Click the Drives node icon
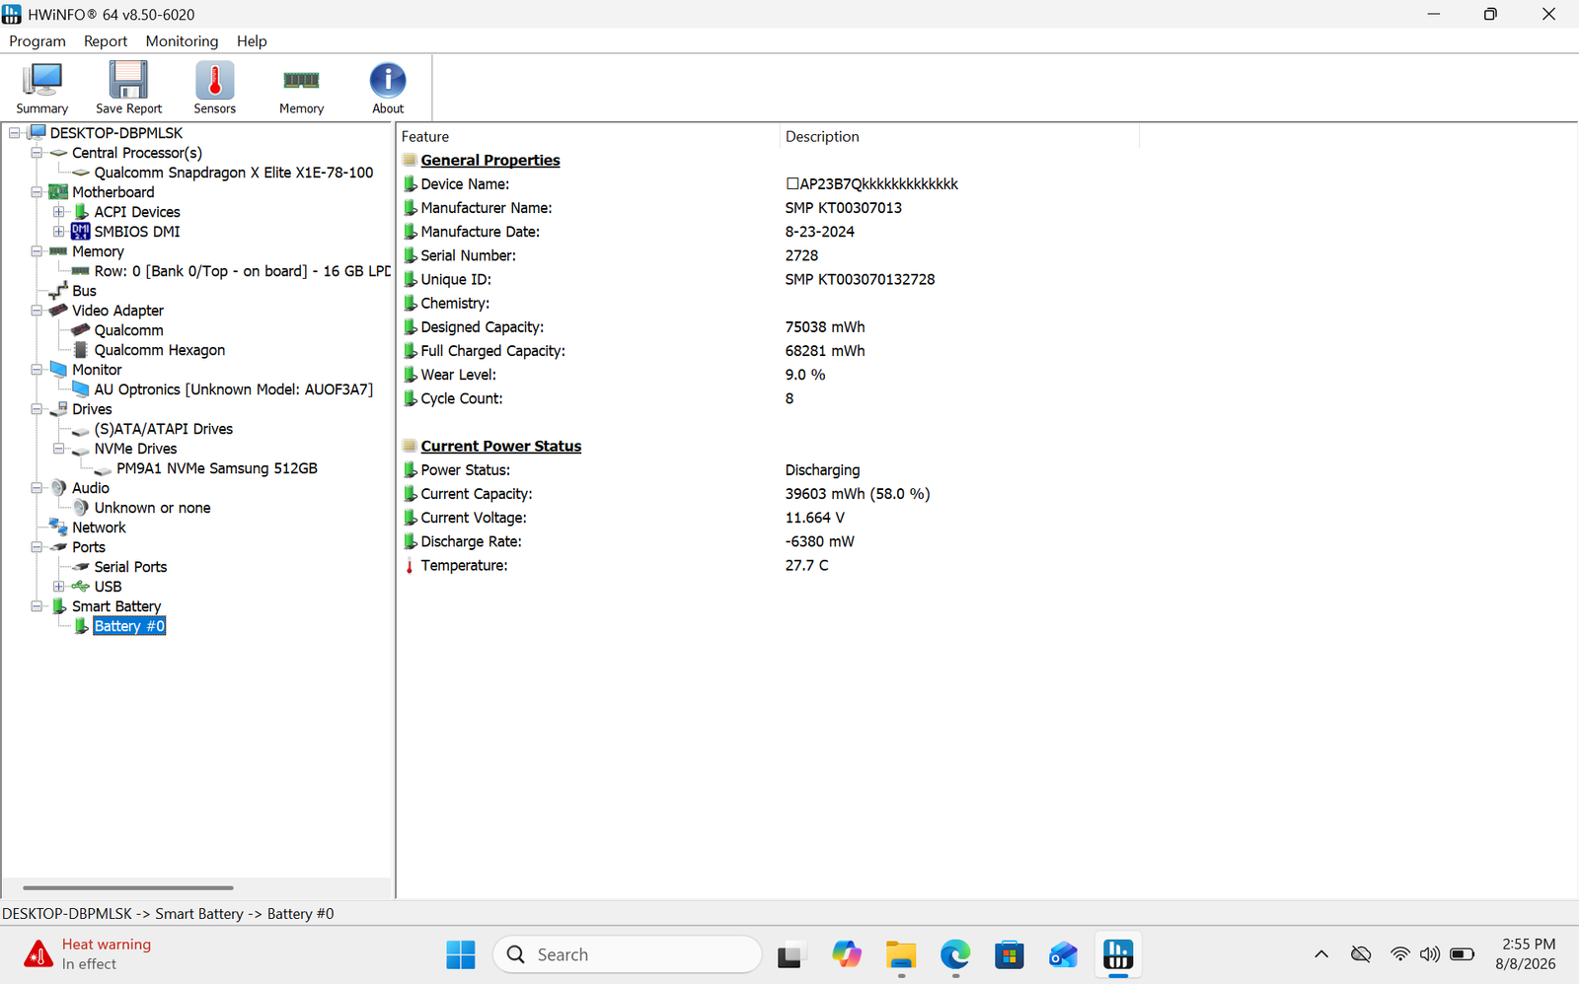The image size is (1579, 984). click(x=58, y=409)
